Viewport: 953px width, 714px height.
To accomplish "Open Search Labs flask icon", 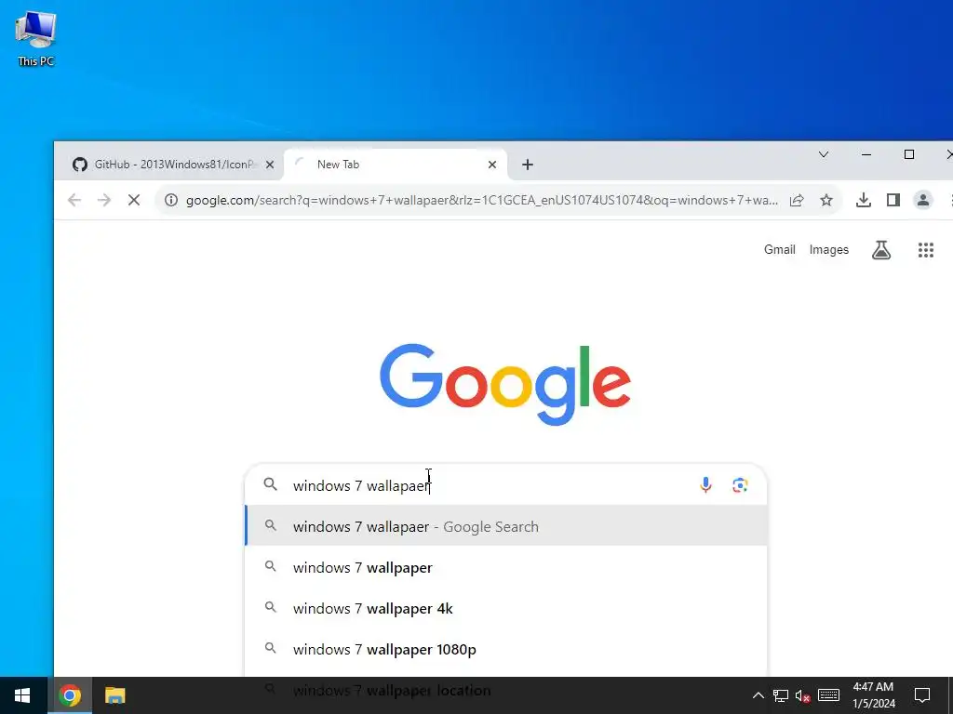I will [x=881, y=249].
